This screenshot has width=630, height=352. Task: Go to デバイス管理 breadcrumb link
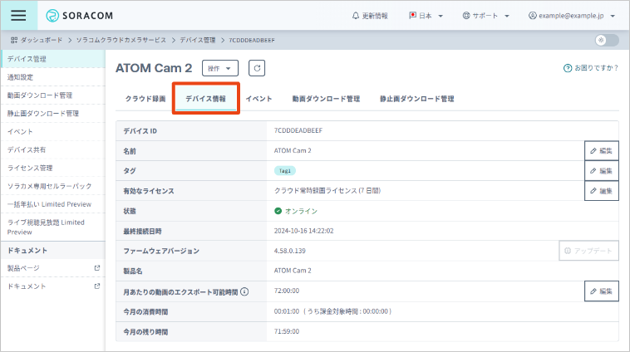pyautogui.click(x=197, y=40)
